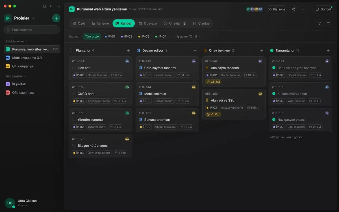Screen dimensions: 339x212
Task: Open İK portalı project
Action: (x=32, y=84)
